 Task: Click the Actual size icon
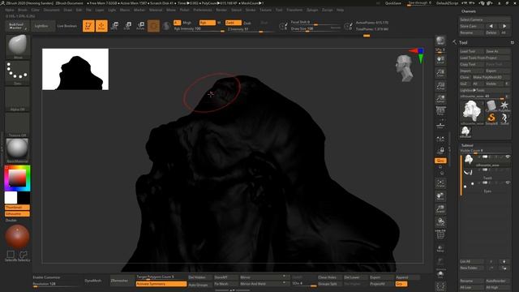click(x=440, y=86)
